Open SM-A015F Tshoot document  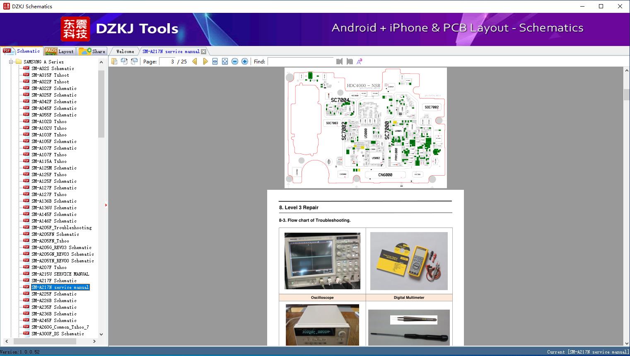[50, 75]
